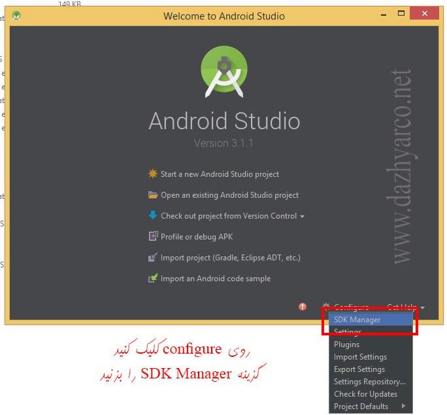This screenshot has width=447, height=415.
Task: Click the Import Android code sample icon
Action: tap(153, 279)
